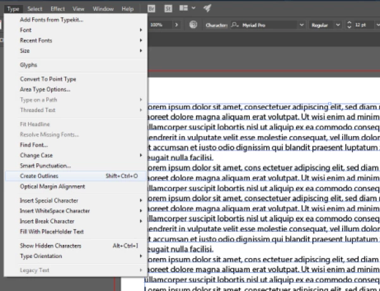Open the Regular font style dropdown

click(338, 25)
